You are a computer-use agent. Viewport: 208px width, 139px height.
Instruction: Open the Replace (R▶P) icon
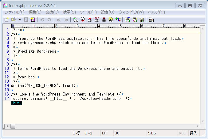[97, 20]
